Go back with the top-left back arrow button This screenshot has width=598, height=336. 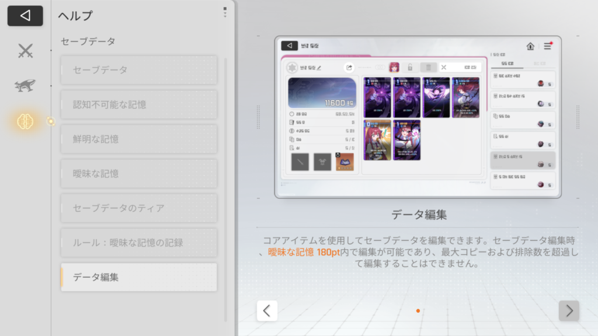click(25, 16)
